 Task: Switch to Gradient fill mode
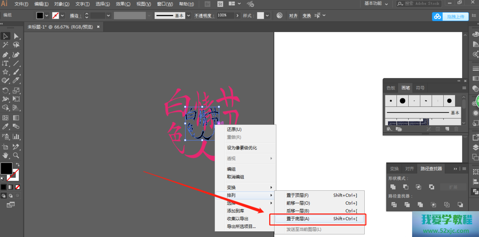click(11, 187)
